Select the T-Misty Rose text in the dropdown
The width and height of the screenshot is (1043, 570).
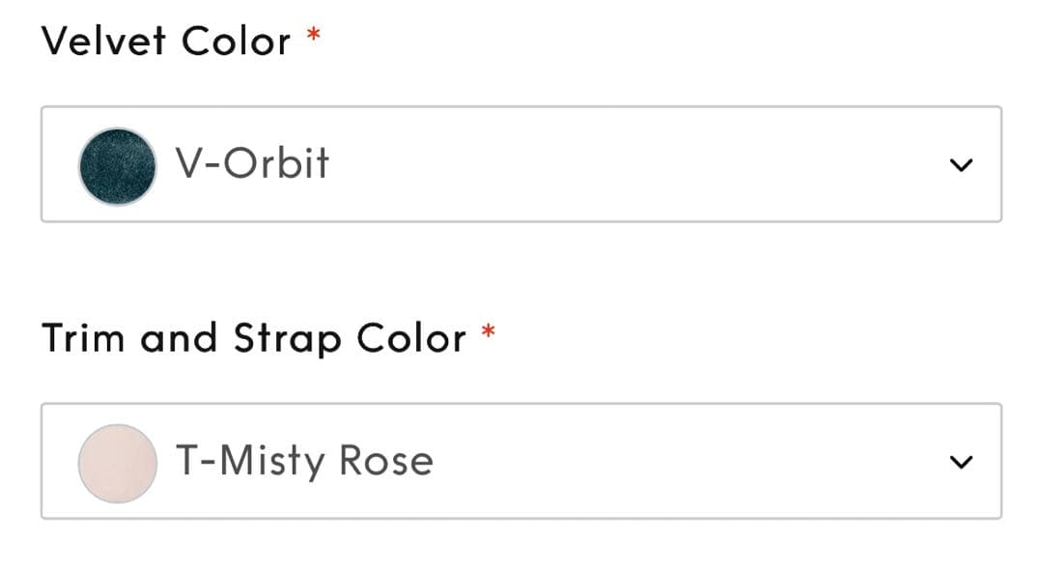pyautogui.click(x=304, y=461)
